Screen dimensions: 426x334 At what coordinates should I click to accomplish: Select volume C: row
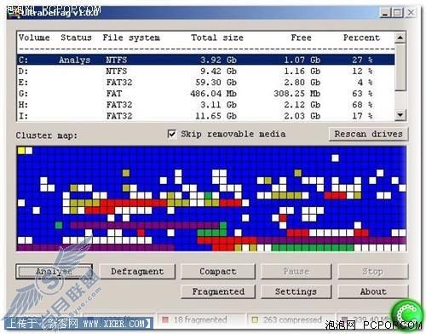[205, 60]
